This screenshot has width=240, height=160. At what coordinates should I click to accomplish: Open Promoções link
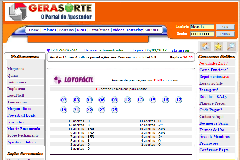(x=209, y=143)
